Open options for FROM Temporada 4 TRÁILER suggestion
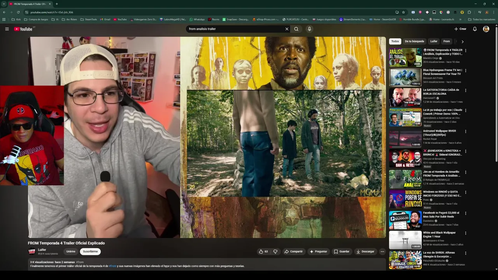 [x=465, y=50]
